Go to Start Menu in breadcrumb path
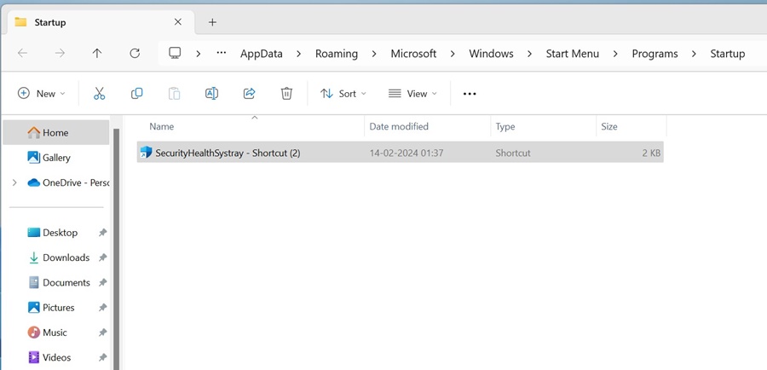The height and width of the screenshot is (370, 767). pos(573,54)
